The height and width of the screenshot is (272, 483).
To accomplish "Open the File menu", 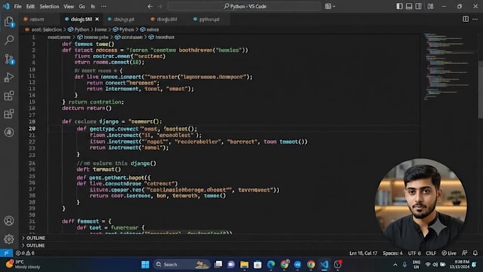I will tap(18, 6).
